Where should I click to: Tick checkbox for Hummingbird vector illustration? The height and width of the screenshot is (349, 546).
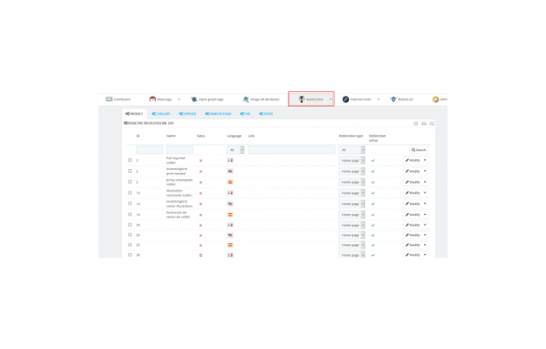click(x=130, y=203)
